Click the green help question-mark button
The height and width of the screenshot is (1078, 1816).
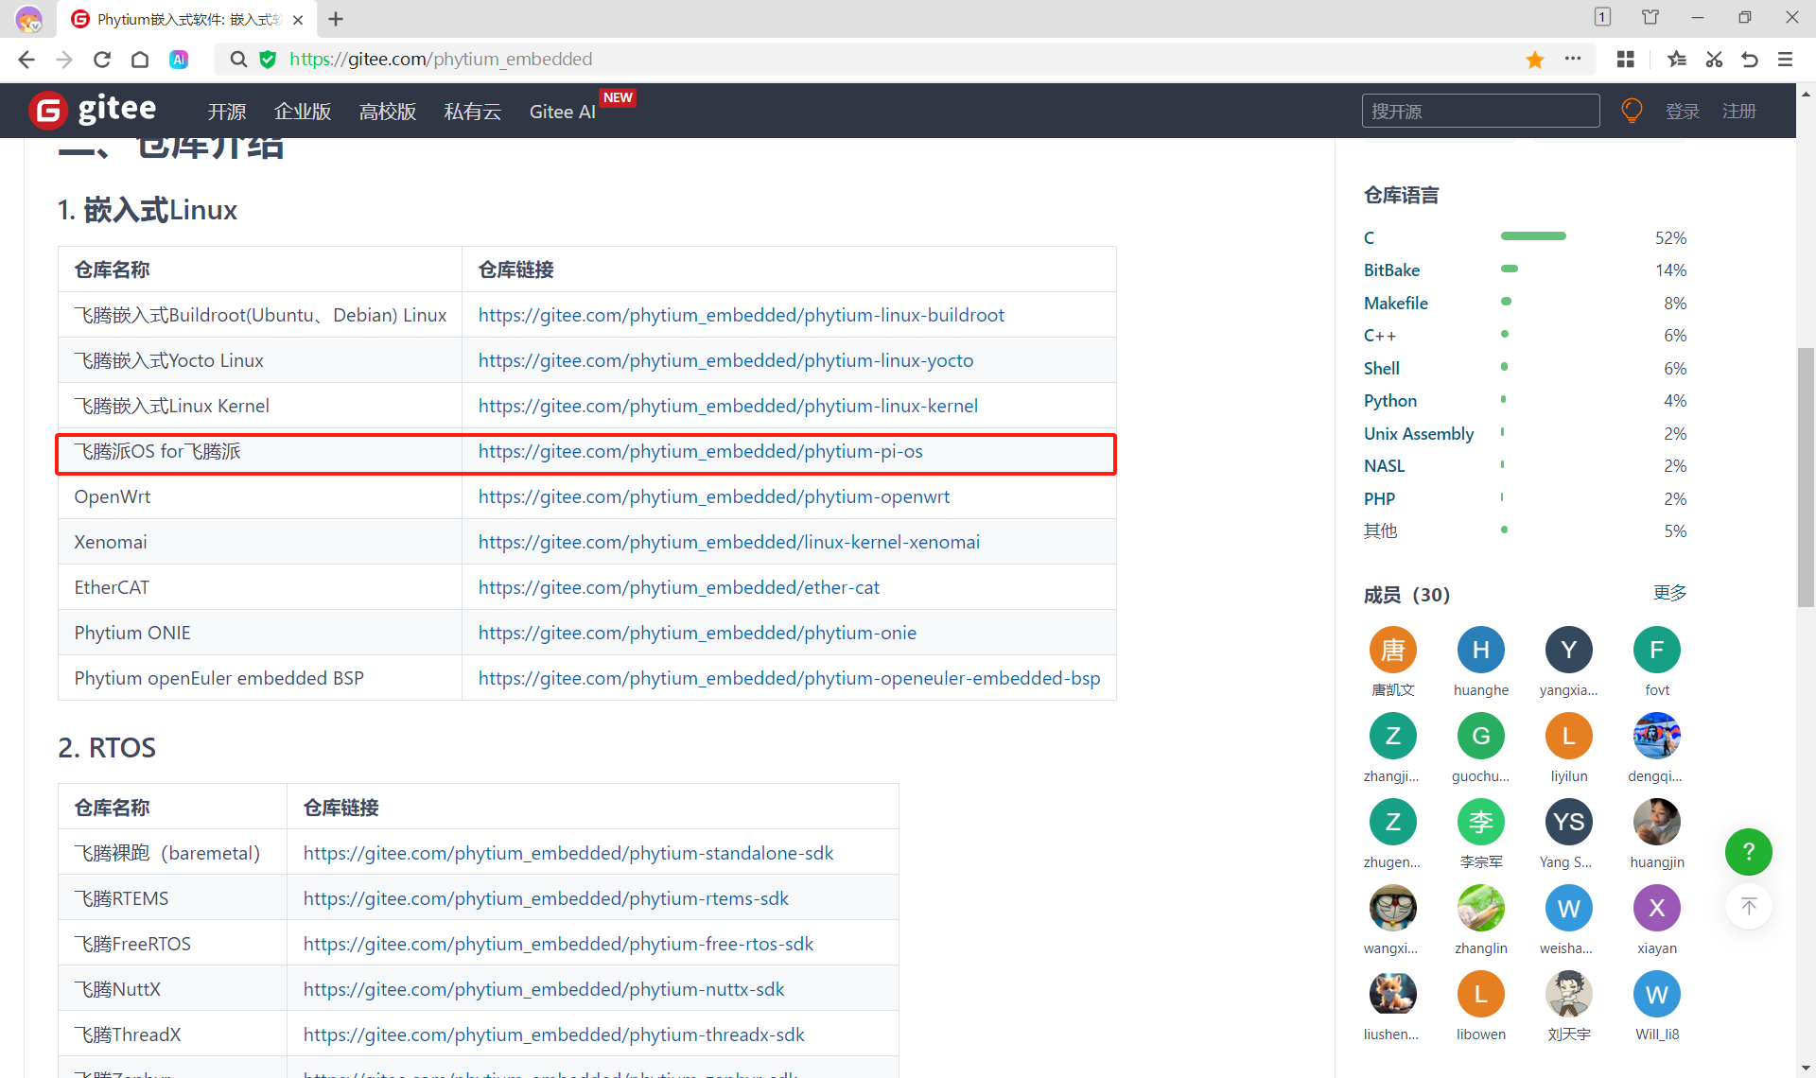[x=1748, y=852]
